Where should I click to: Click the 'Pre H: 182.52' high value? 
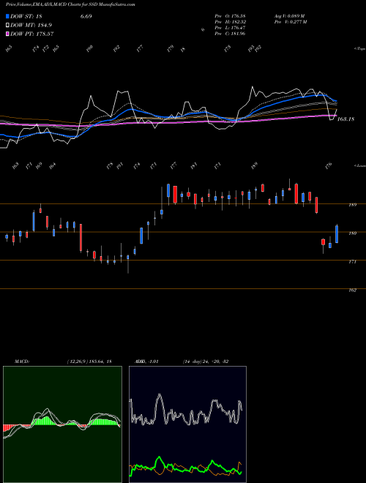point(230,22)
